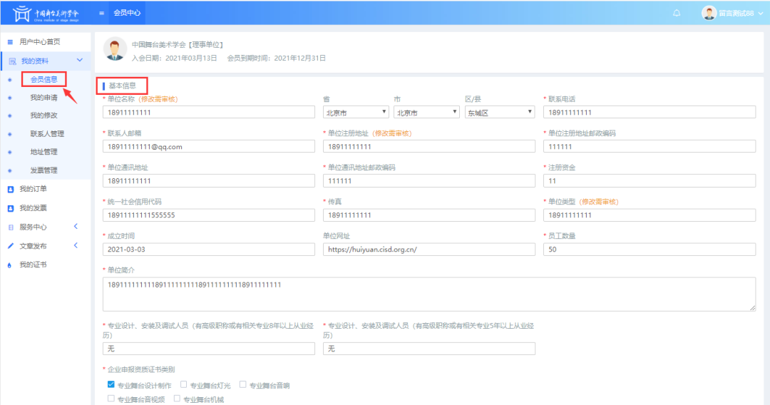This screenshot has height=405, width=770.
Task: Open the 区/县 district dropdown showing 东城区
Action: pos(499,112)
